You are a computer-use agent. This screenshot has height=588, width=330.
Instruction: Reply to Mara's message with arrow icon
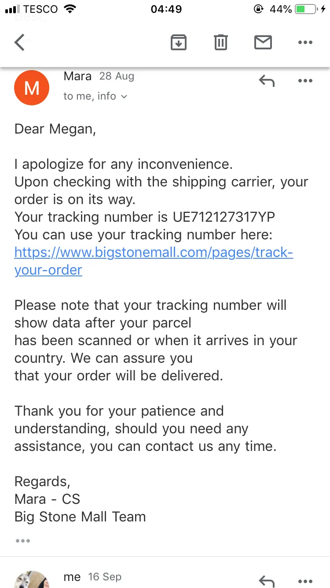(x=267, y=81)
